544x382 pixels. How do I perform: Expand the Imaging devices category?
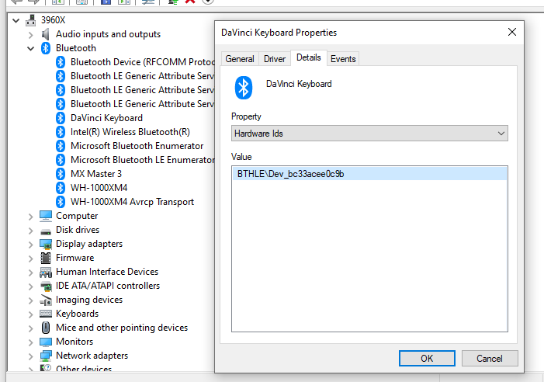pyautogui.click(x=30, y=300)
